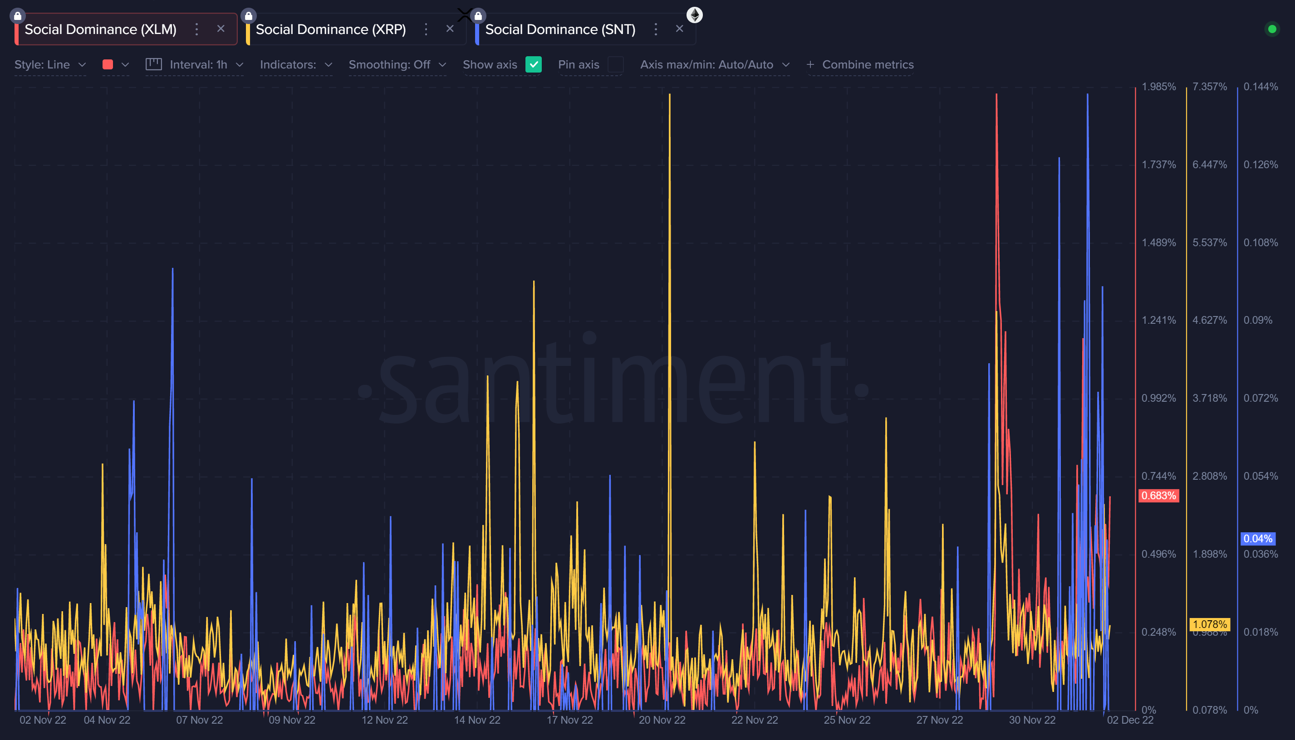Click the interval ruler icon

coord(153,64)
